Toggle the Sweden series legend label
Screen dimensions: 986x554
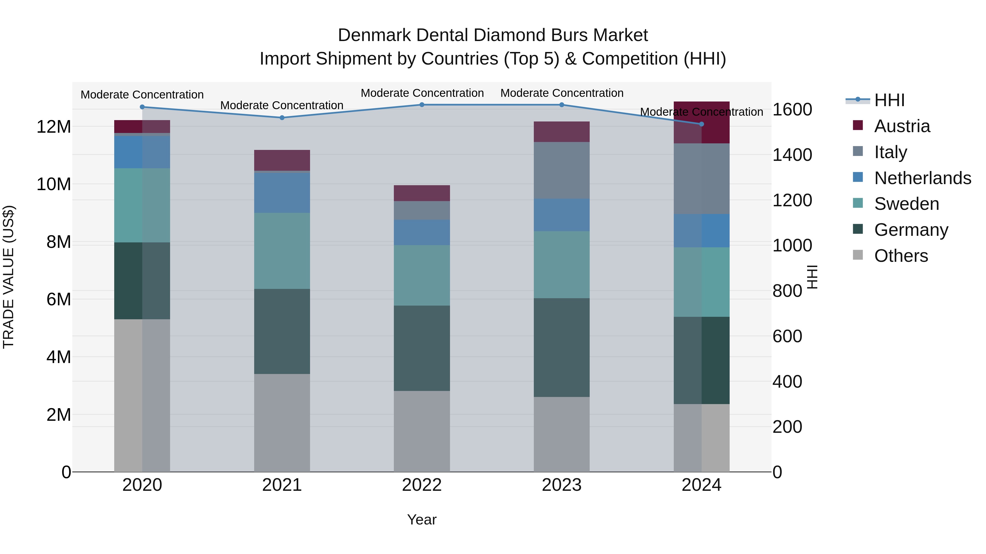point(907,204)
